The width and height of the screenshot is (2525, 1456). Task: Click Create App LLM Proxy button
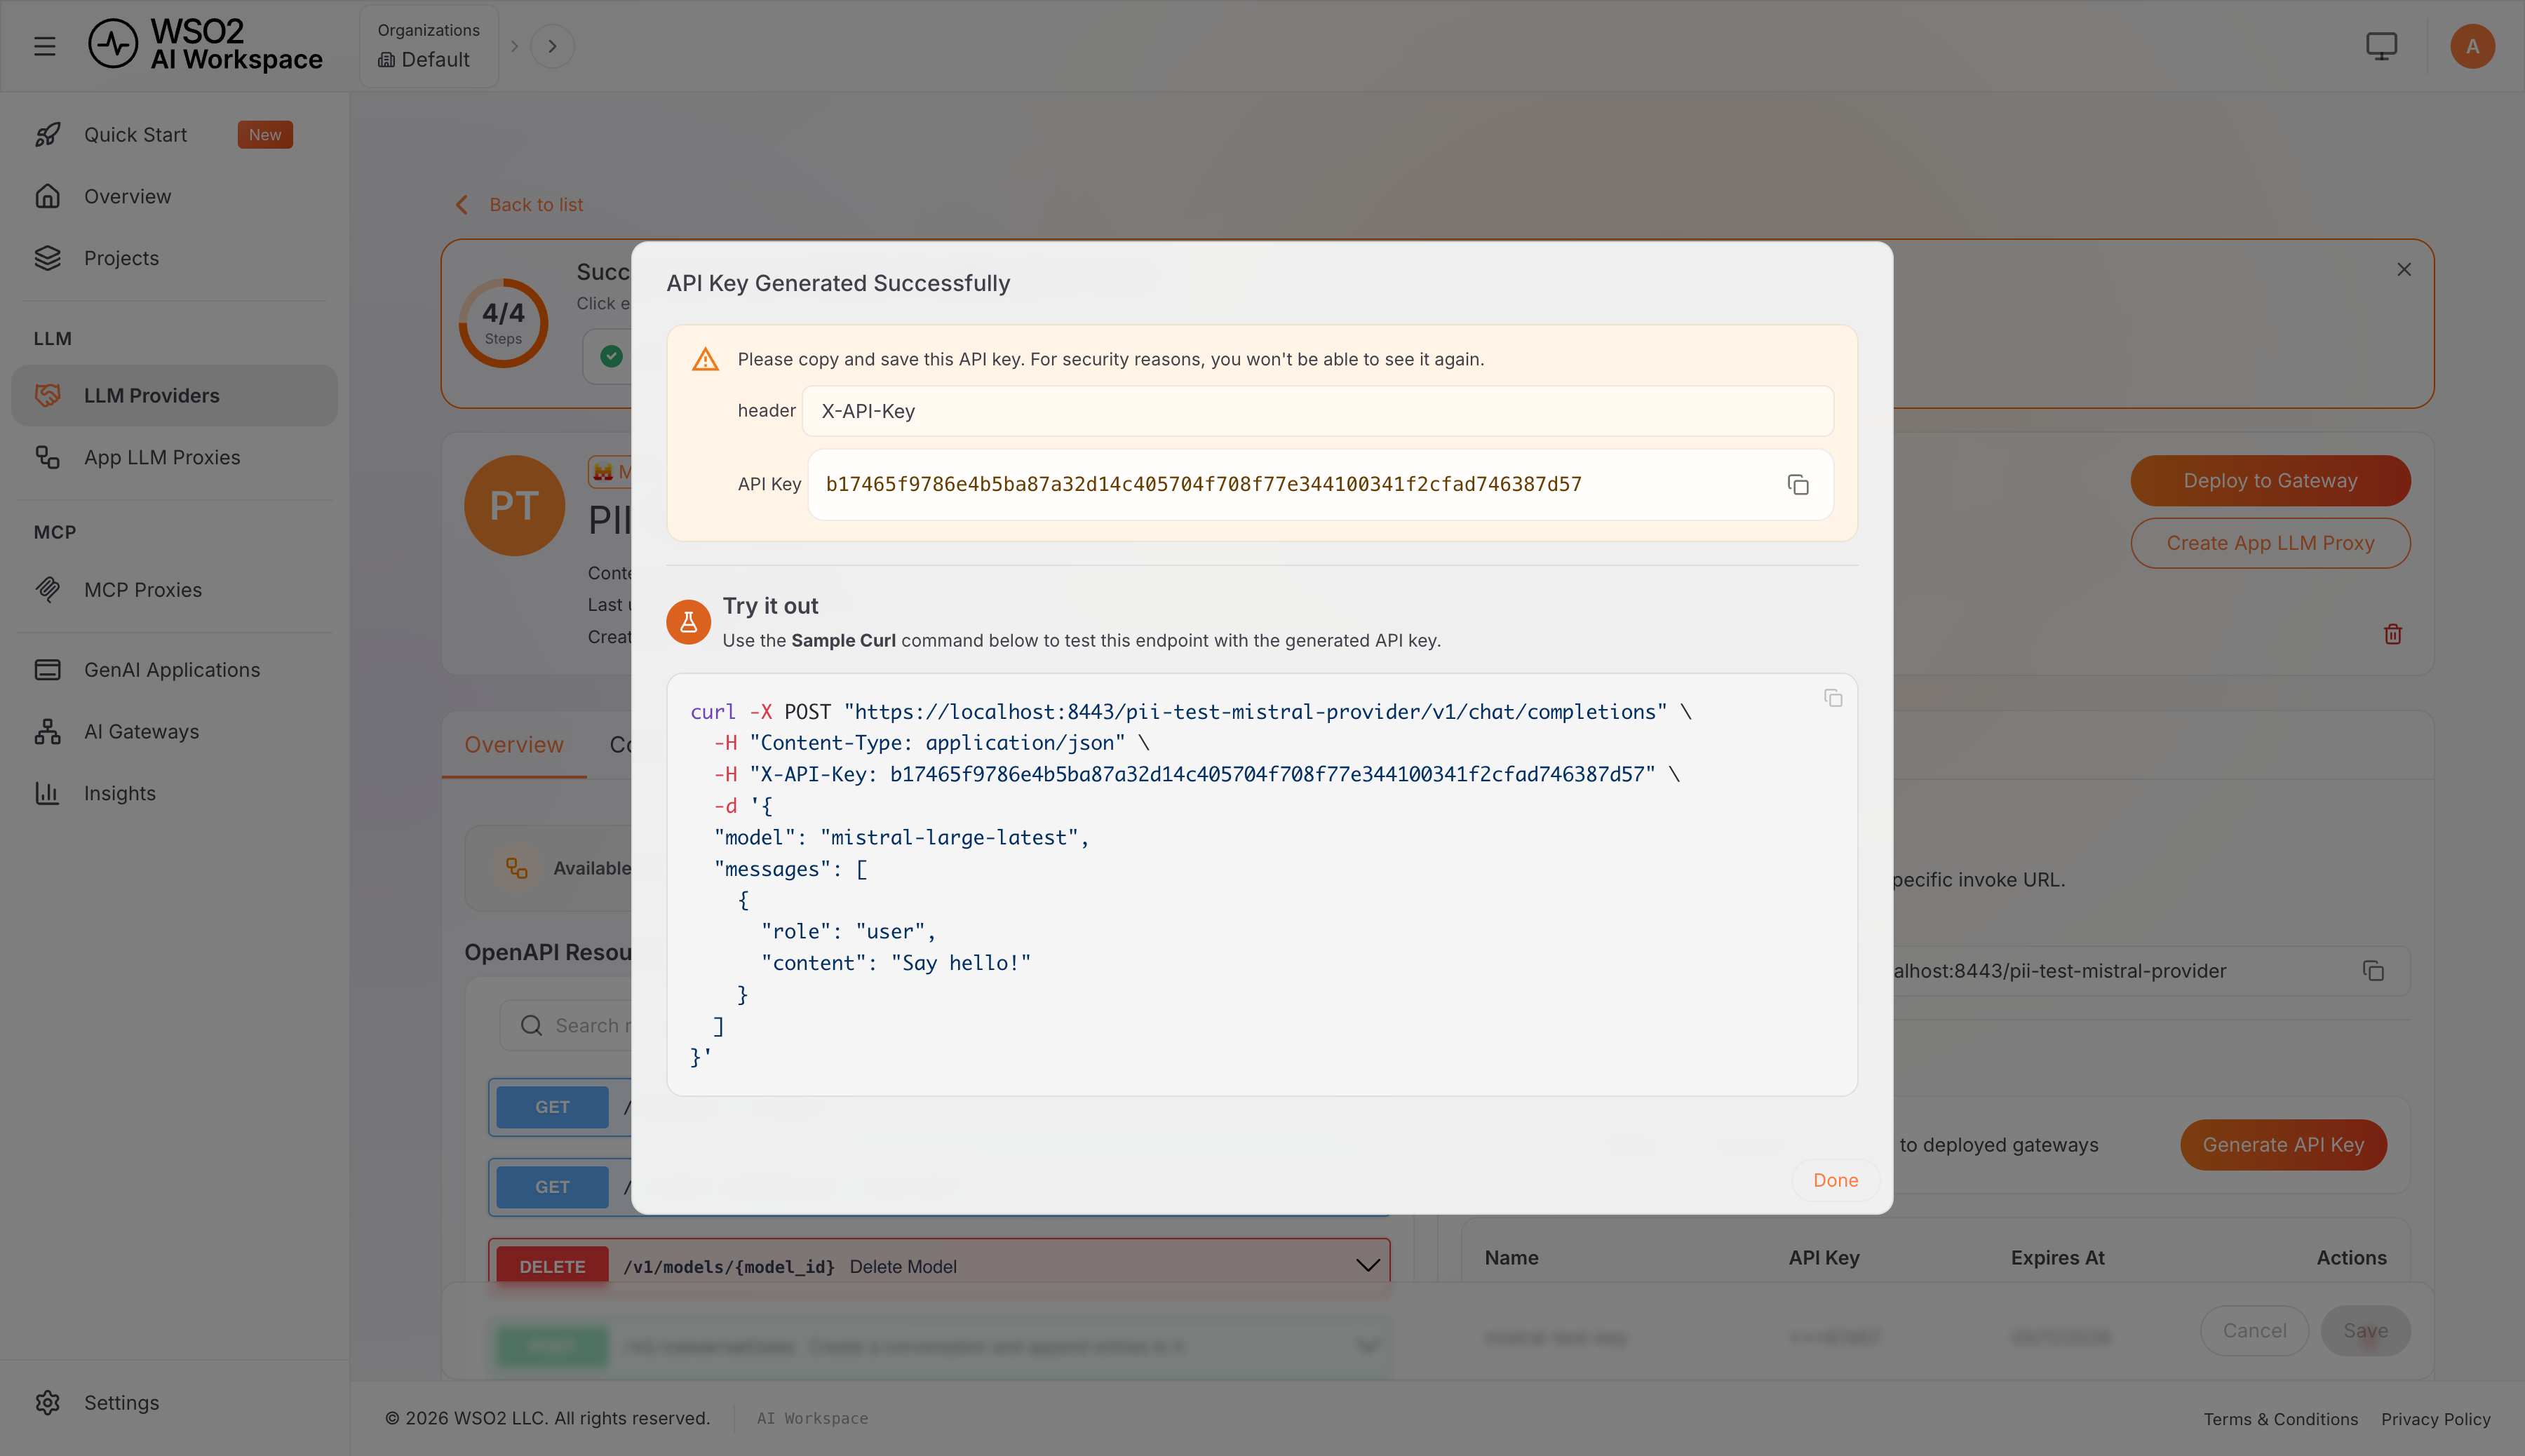click(2270, 543)
